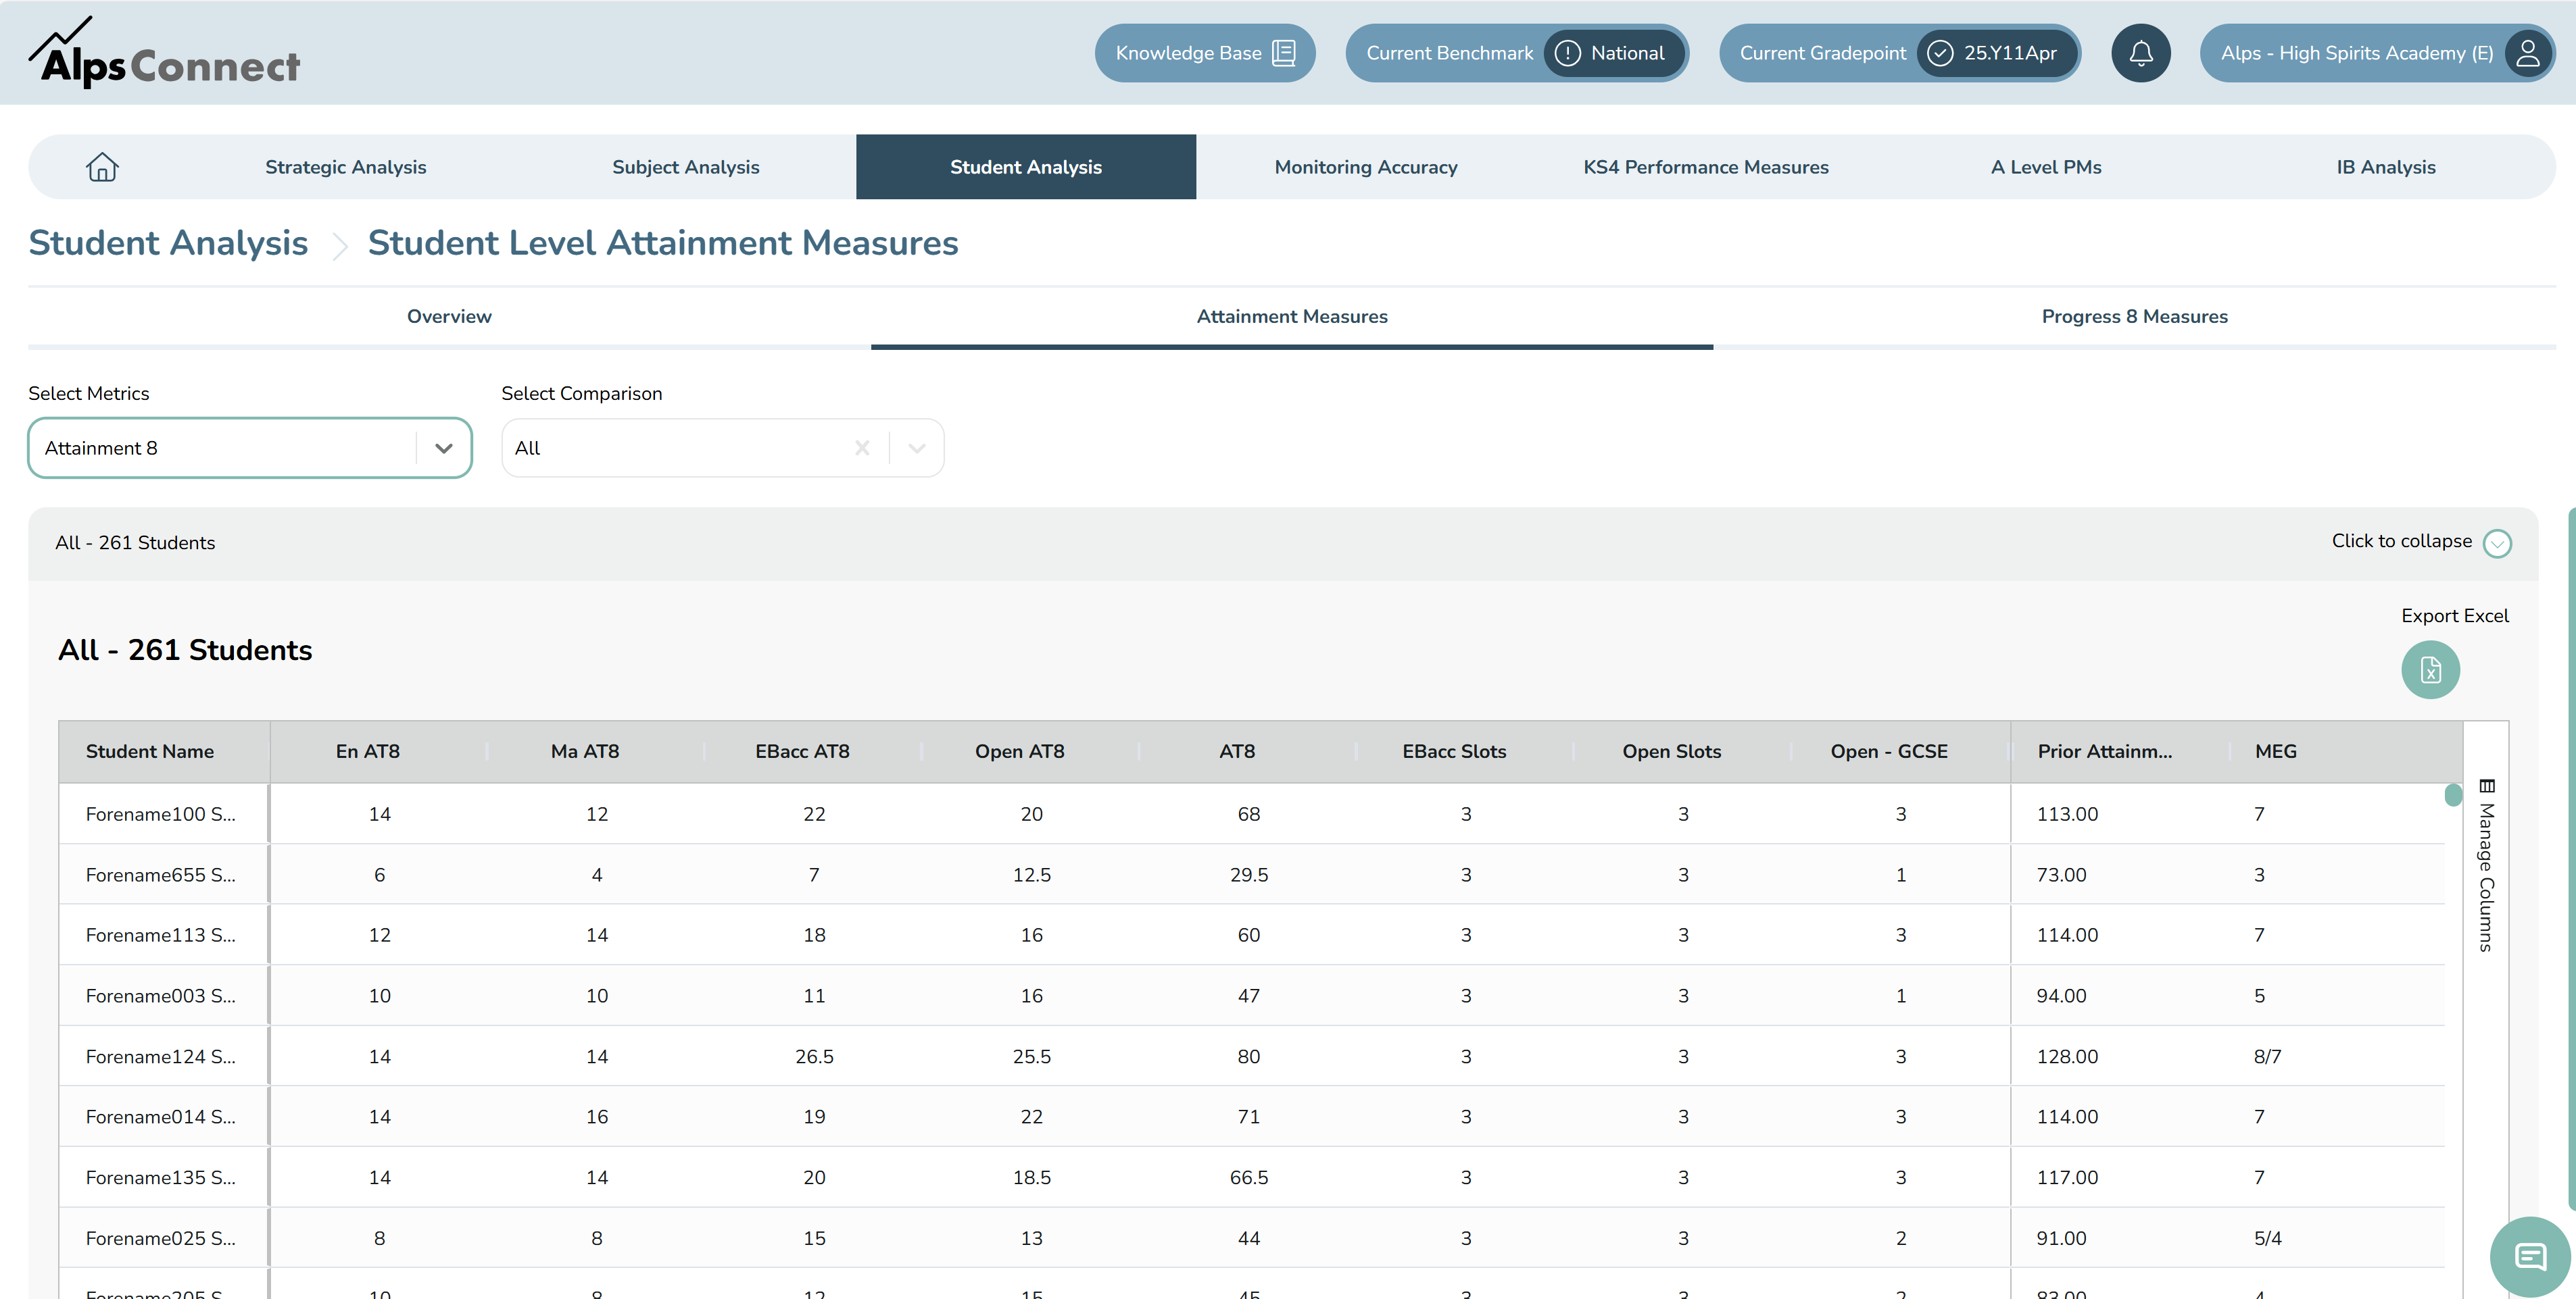
Task: Select student Forename135 row name
Action: [x=161, y=1178]
